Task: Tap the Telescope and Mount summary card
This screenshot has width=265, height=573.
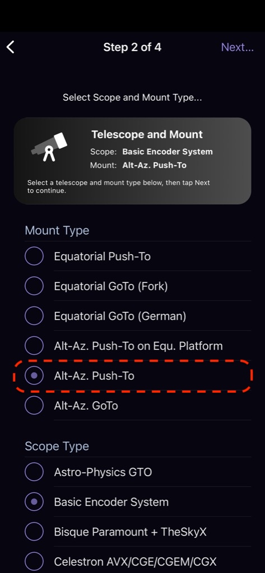Action: pos(132,161)
